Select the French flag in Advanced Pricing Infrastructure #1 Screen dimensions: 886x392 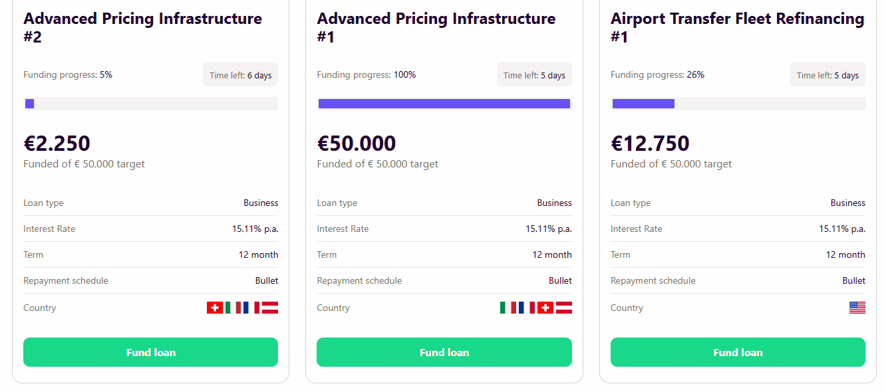527,308
